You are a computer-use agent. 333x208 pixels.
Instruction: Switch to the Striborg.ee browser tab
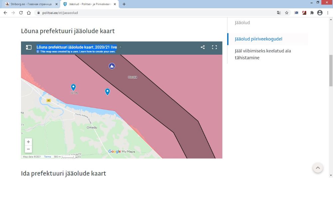pyautogui.click(x=30, y=4)
